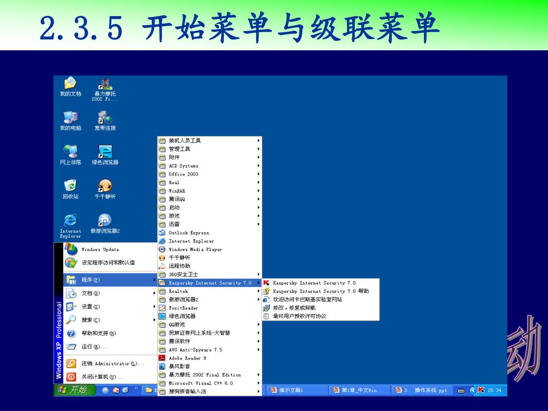Open the 傲游浏览器2 desktop shortcut
The image size is (548, 411).
click(x=105, y=224)
